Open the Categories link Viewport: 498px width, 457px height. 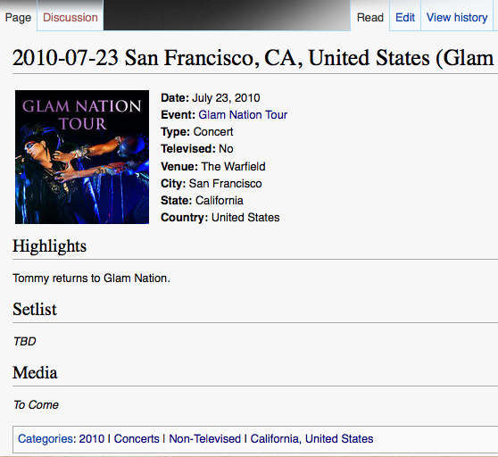pos(46,438)
